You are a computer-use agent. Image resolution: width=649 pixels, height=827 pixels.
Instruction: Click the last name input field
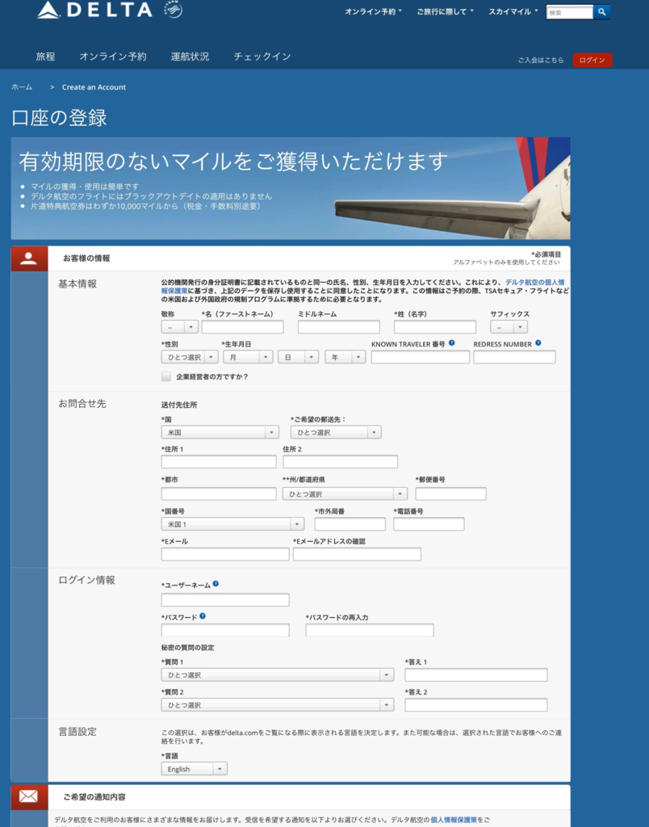point(435,327)
